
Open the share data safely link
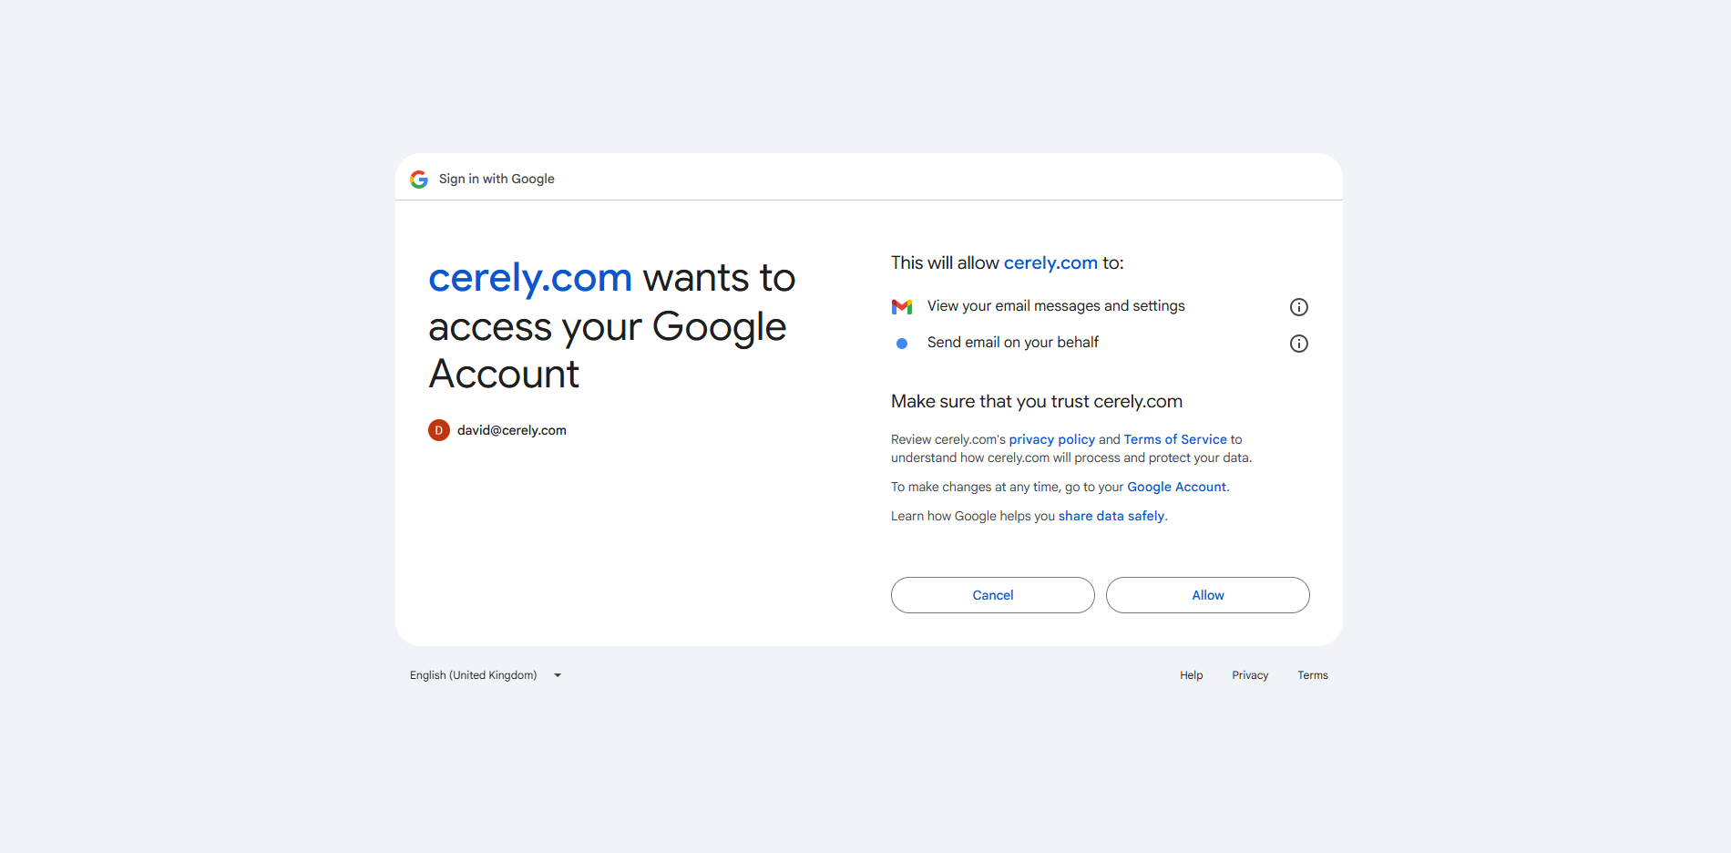click(x=1111, y=516)
